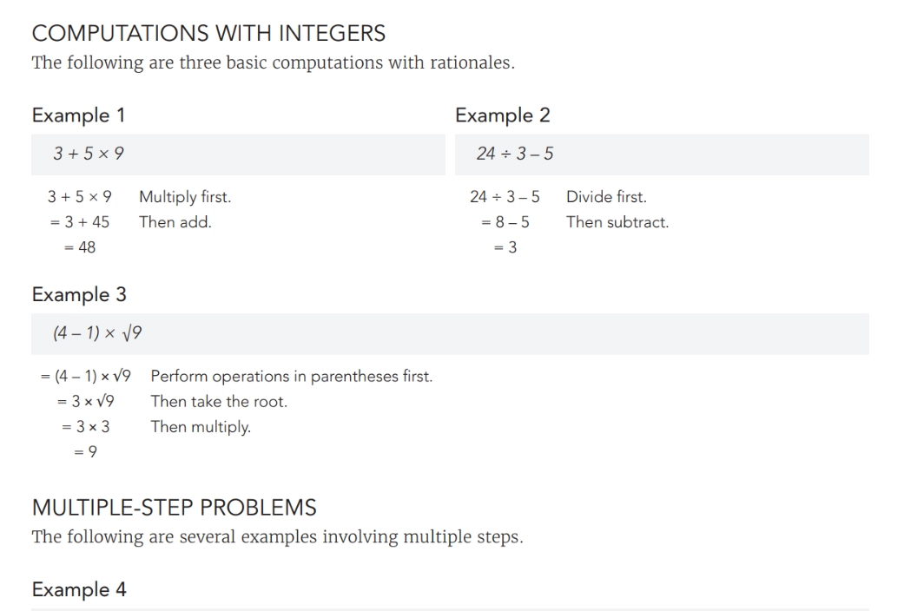This screenshot has height=611, width=904.
Task: Click the Example 3 heading
Action: tap(79, 295)
